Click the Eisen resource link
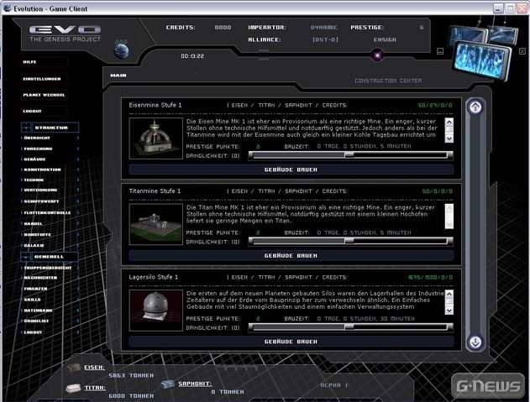The height and width of the screenshot is (402, 530). [x=94, y=368]
